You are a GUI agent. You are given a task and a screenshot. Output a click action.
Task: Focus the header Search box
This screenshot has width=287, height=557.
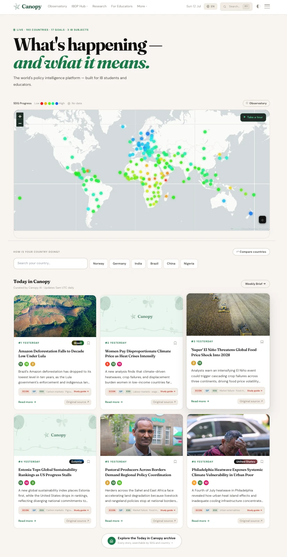point(236,6)
